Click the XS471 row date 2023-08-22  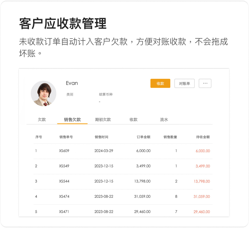point(104,212)
